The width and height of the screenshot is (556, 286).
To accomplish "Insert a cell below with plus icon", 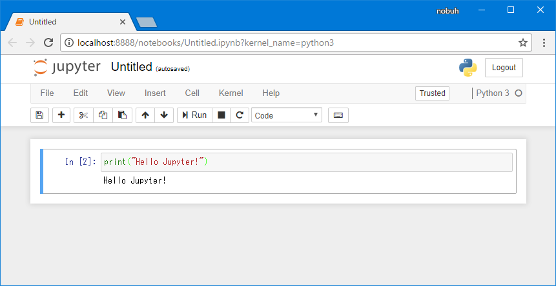I will point(61,115).
